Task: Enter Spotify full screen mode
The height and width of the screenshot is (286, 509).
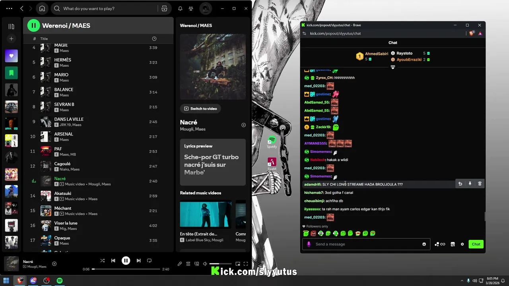Action: (246, 264)
